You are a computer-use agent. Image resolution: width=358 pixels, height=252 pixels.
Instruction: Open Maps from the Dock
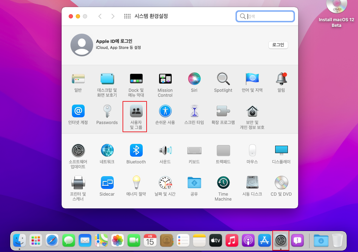pyautogui.click(x=101, y=240)
